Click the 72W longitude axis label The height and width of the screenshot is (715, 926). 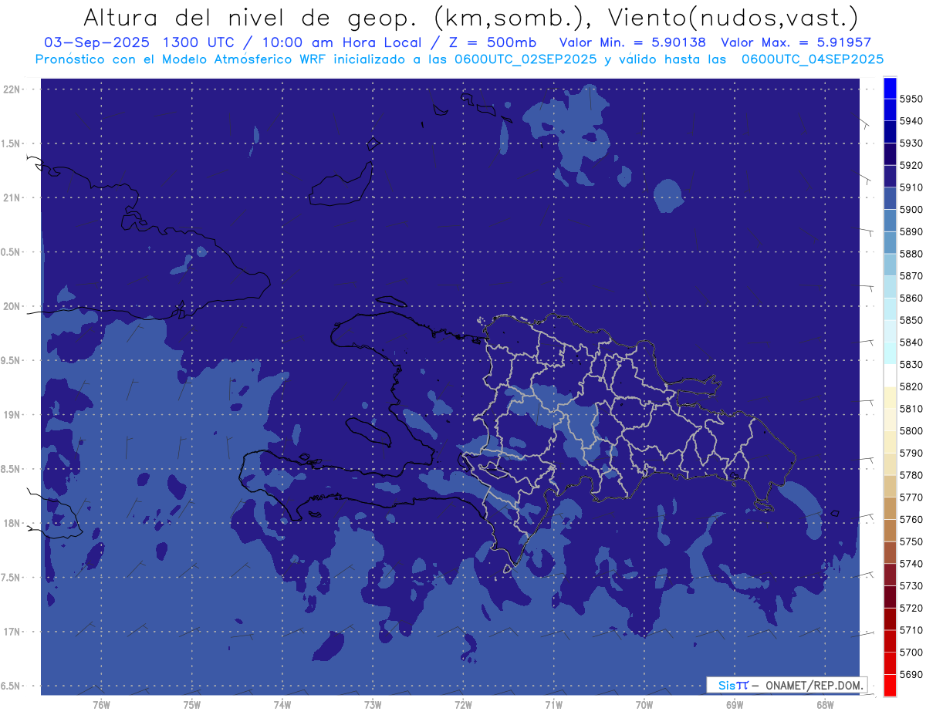coord(463,704)
